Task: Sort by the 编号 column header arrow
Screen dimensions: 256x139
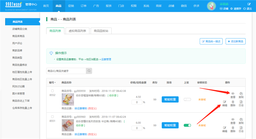Action: click(55, 83)
